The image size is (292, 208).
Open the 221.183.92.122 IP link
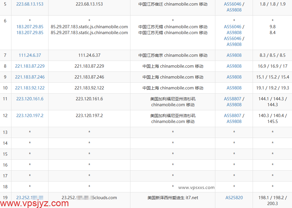[x=30, y=88]
